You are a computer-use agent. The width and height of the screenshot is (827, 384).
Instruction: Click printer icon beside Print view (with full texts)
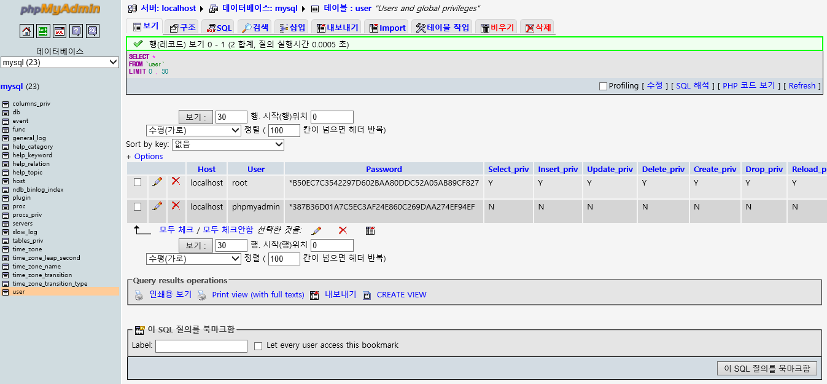coord(201,296)
